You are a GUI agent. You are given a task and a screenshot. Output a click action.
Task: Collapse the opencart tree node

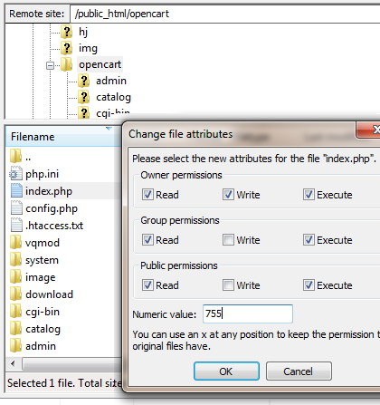(x=50, y=65)
